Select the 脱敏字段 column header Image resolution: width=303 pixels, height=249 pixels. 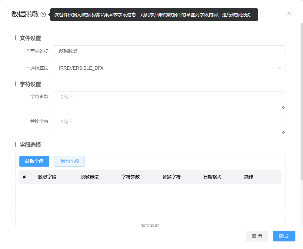tap(47, 177)
